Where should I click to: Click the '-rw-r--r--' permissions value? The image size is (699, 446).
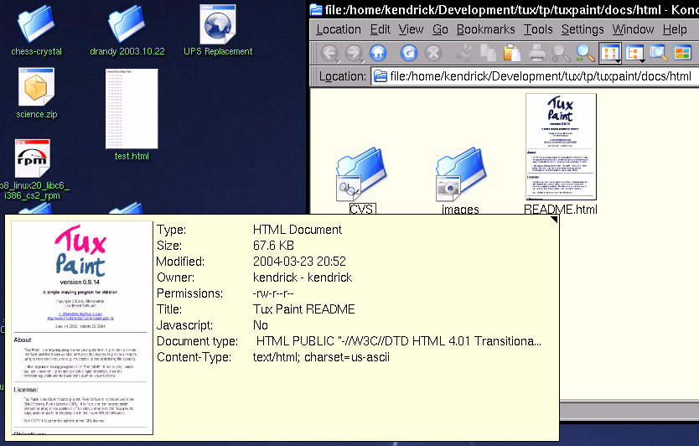tap(273, 293)
